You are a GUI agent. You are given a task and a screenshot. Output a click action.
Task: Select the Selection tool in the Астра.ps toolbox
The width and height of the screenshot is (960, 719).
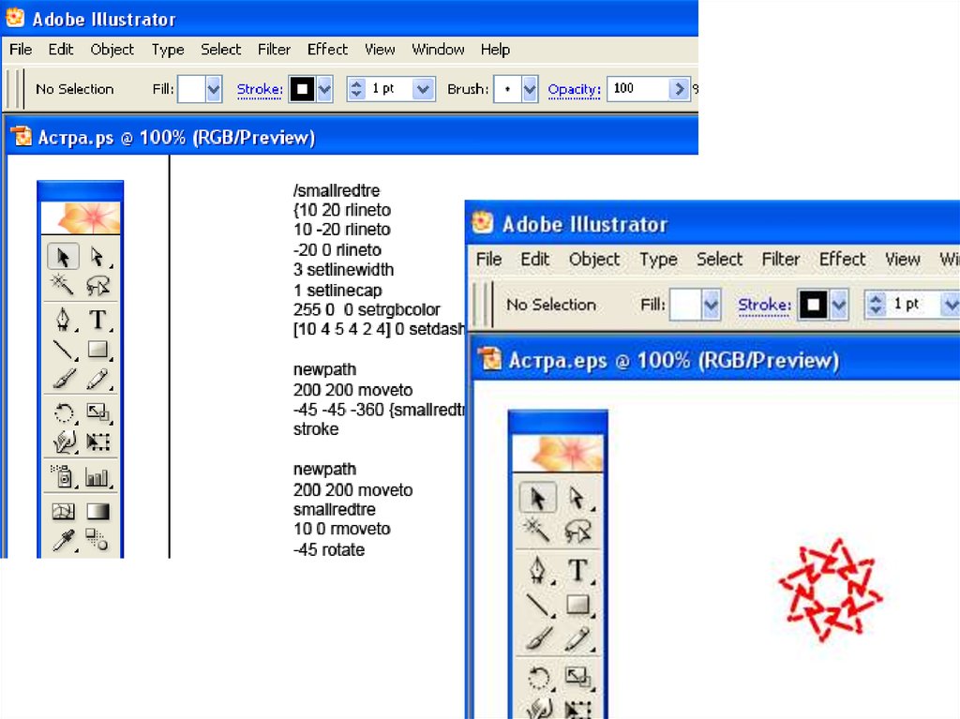(x=63, y=257)
